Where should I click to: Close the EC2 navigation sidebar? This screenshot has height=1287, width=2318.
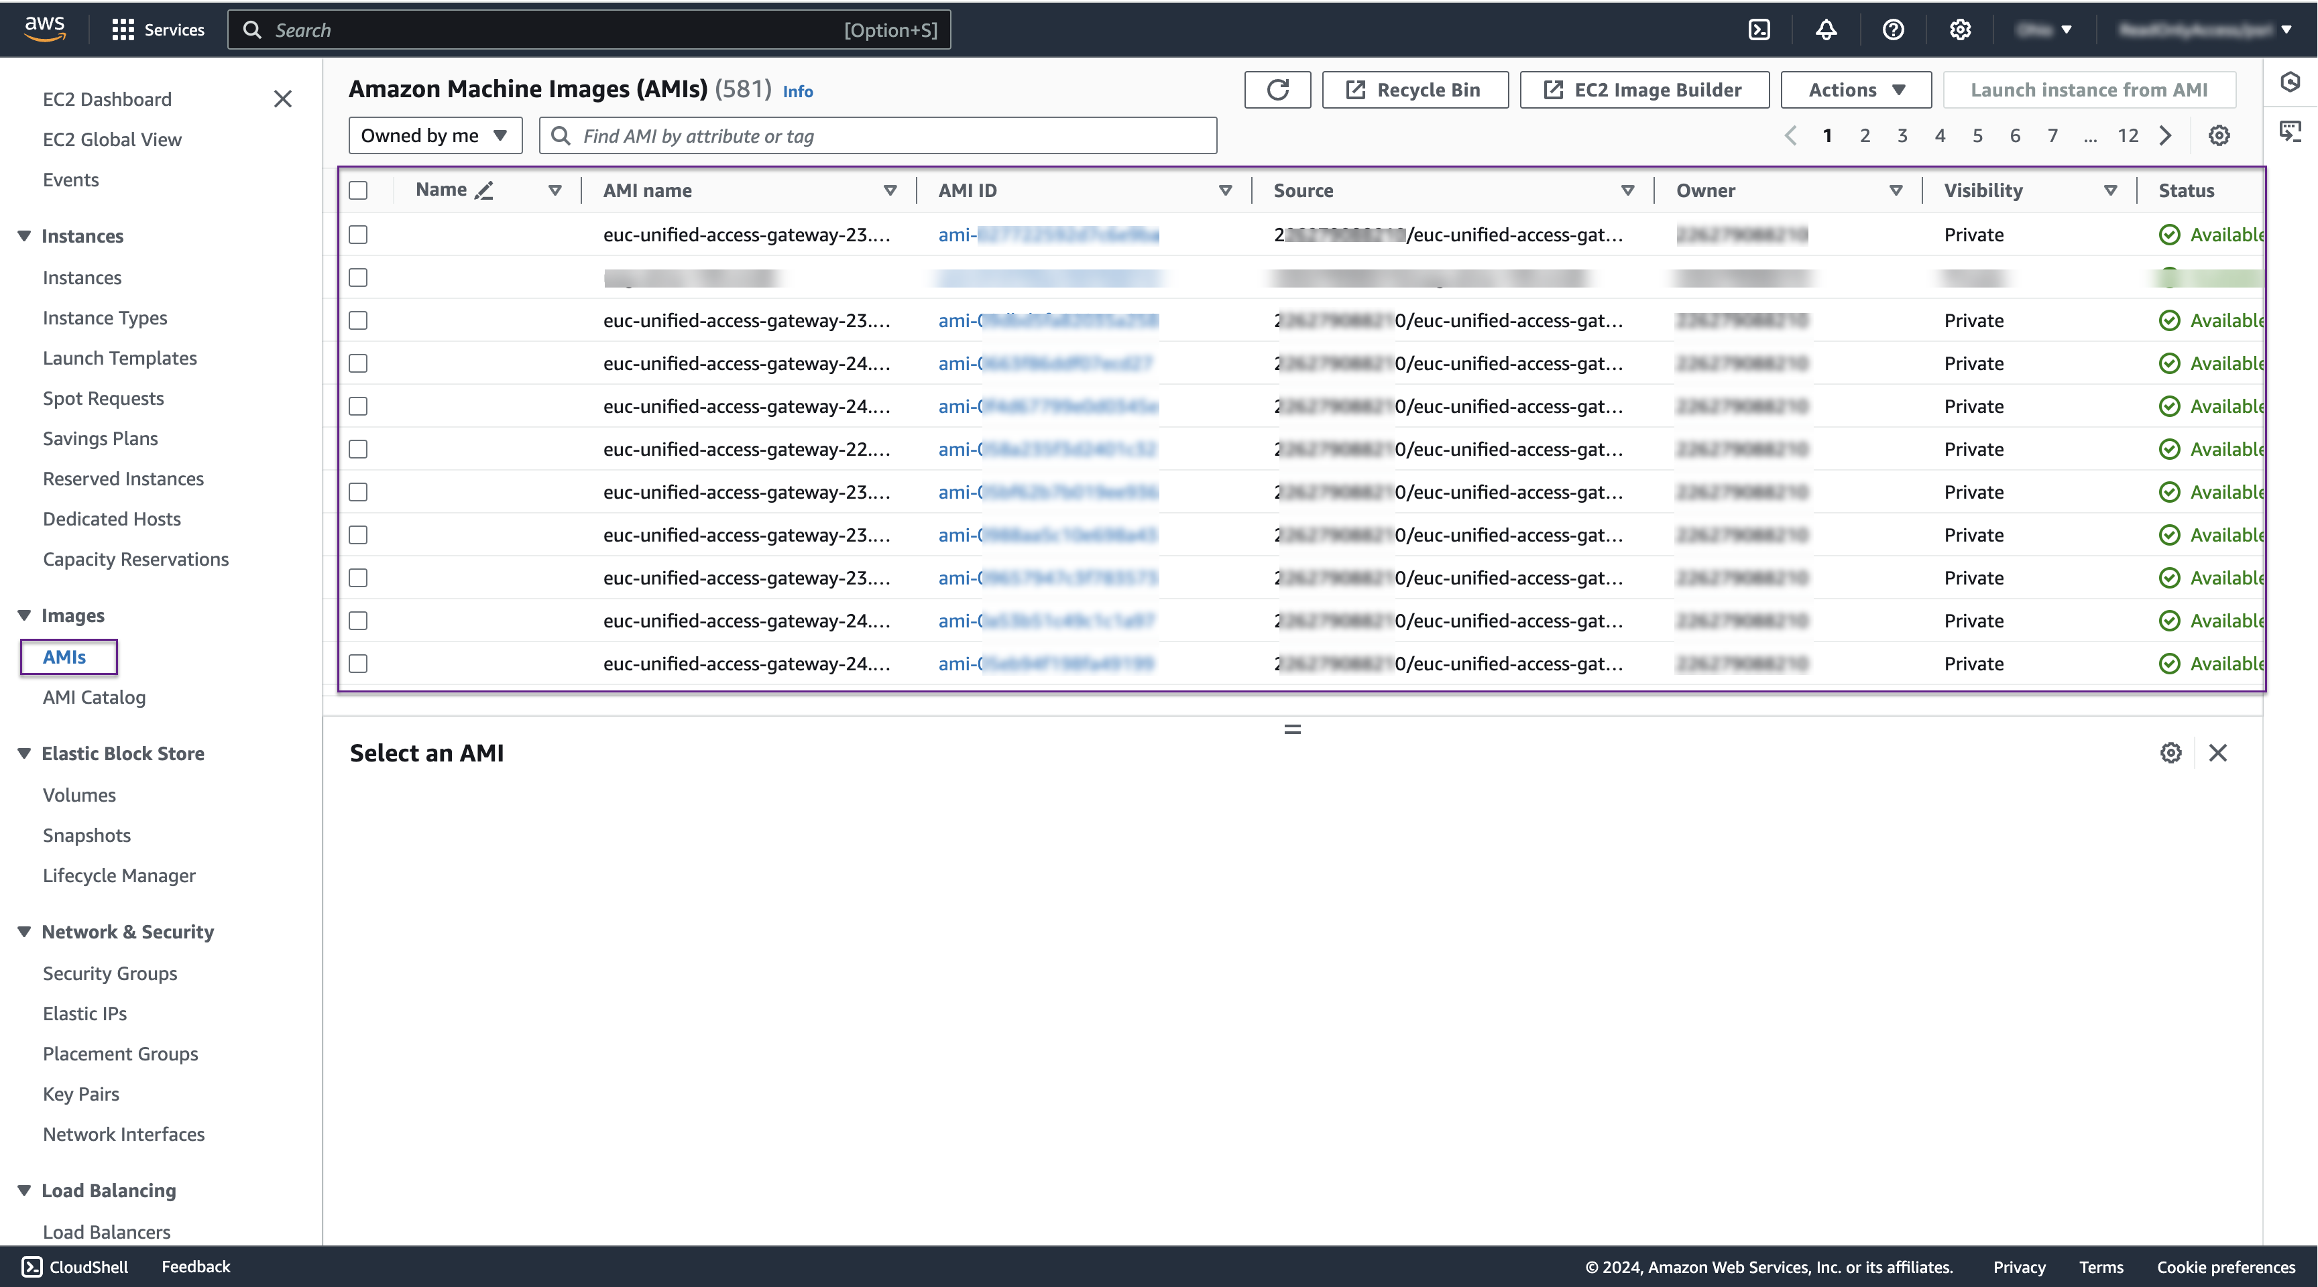click(282, 99)
